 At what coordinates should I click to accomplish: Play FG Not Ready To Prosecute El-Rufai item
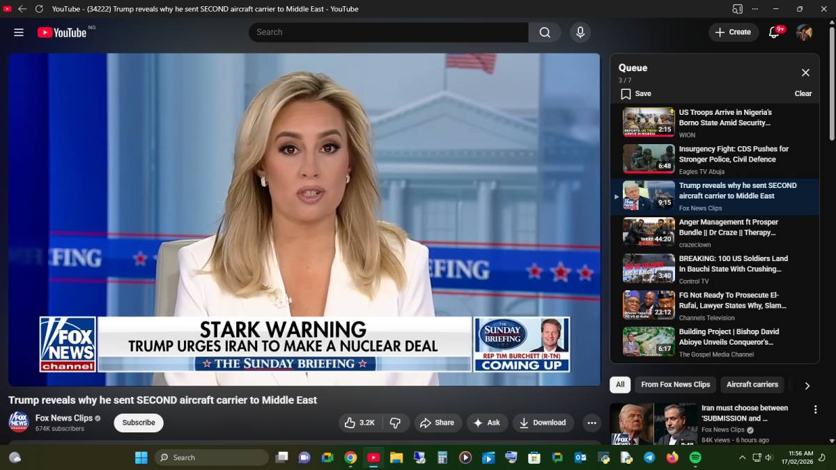point(715,306)
